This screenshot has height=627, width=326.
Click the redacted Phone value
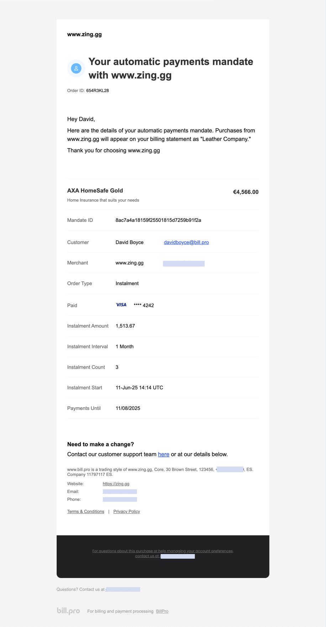(x=120, y=500)
